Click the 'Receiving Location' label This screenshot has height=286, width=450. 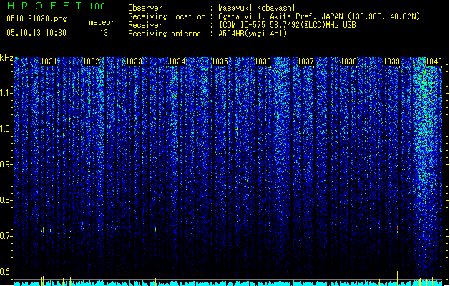coord(167,16)
